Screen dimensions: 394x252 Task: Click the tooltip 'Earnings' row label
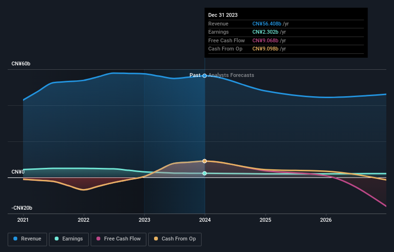tap(218, 32)
